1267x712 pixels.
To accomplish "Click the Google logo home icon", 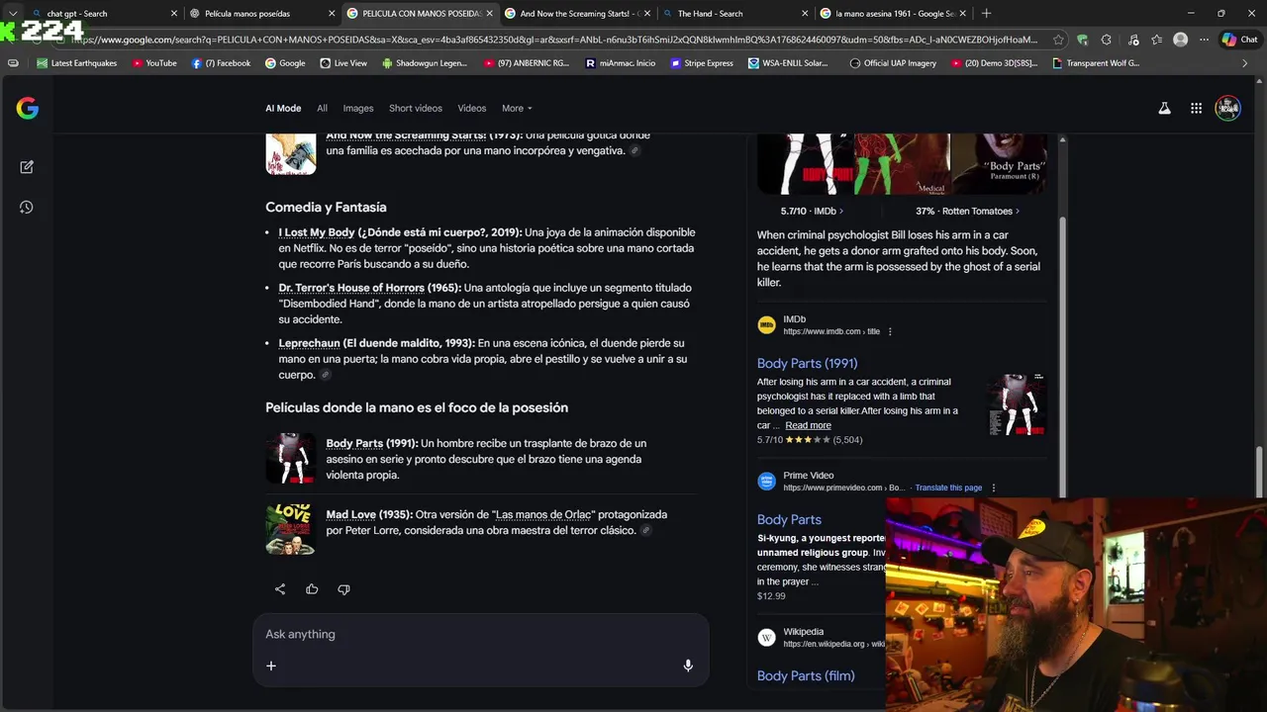I will pos(27,108).
